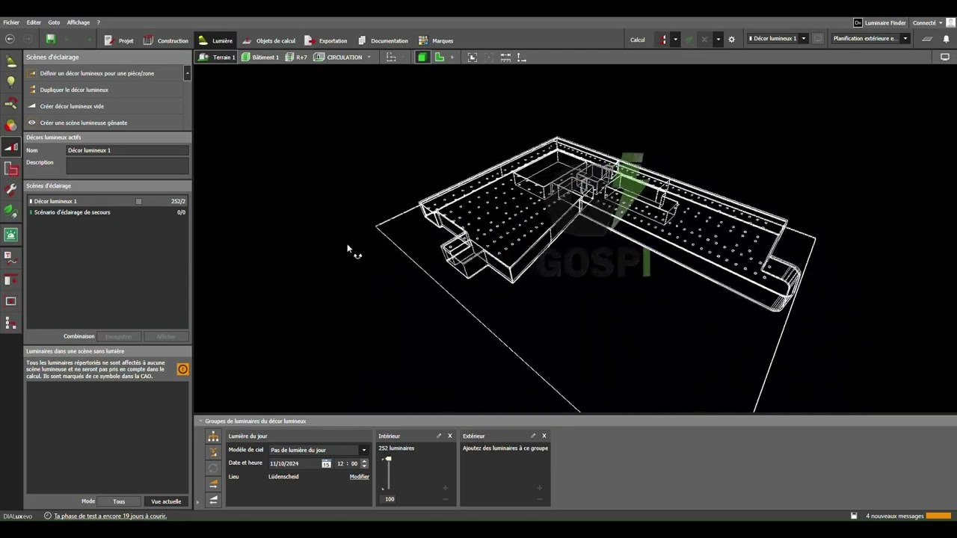Switch to the Exportation tab
Image resolution: width=957 pixels, height=538 pixels.
point(325,40)
